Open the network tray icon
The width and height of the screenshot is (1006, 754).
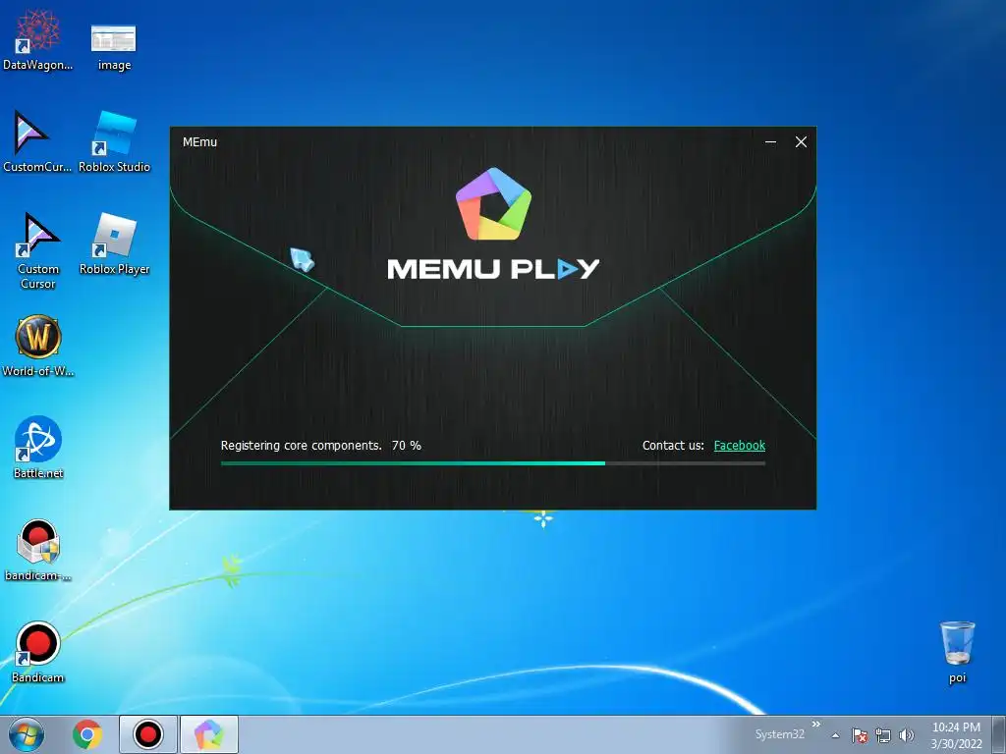point(883,735)
